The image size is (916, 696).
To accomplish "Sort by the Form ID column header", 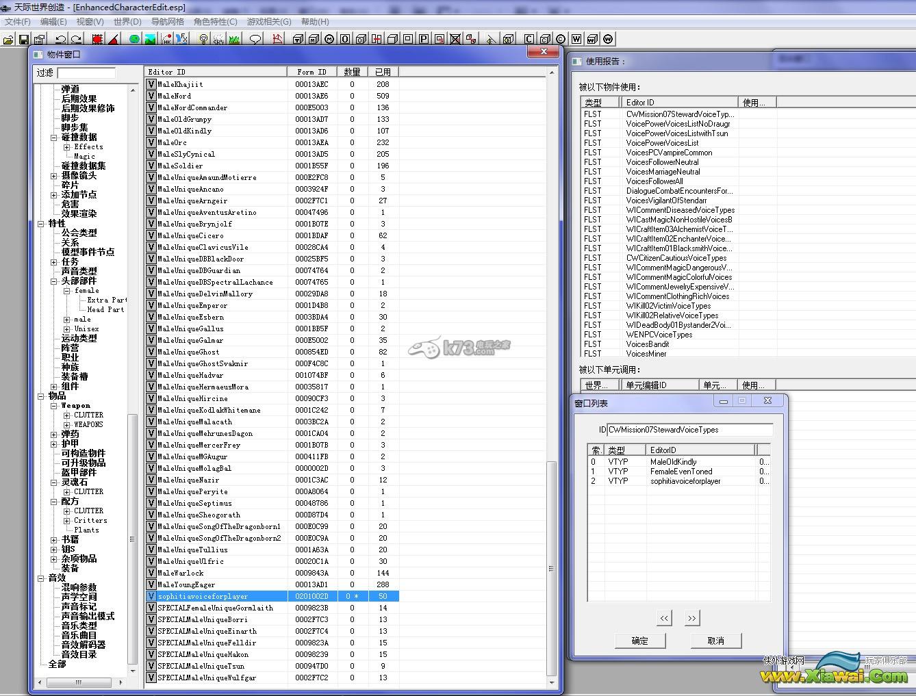I will click(311, 72).
